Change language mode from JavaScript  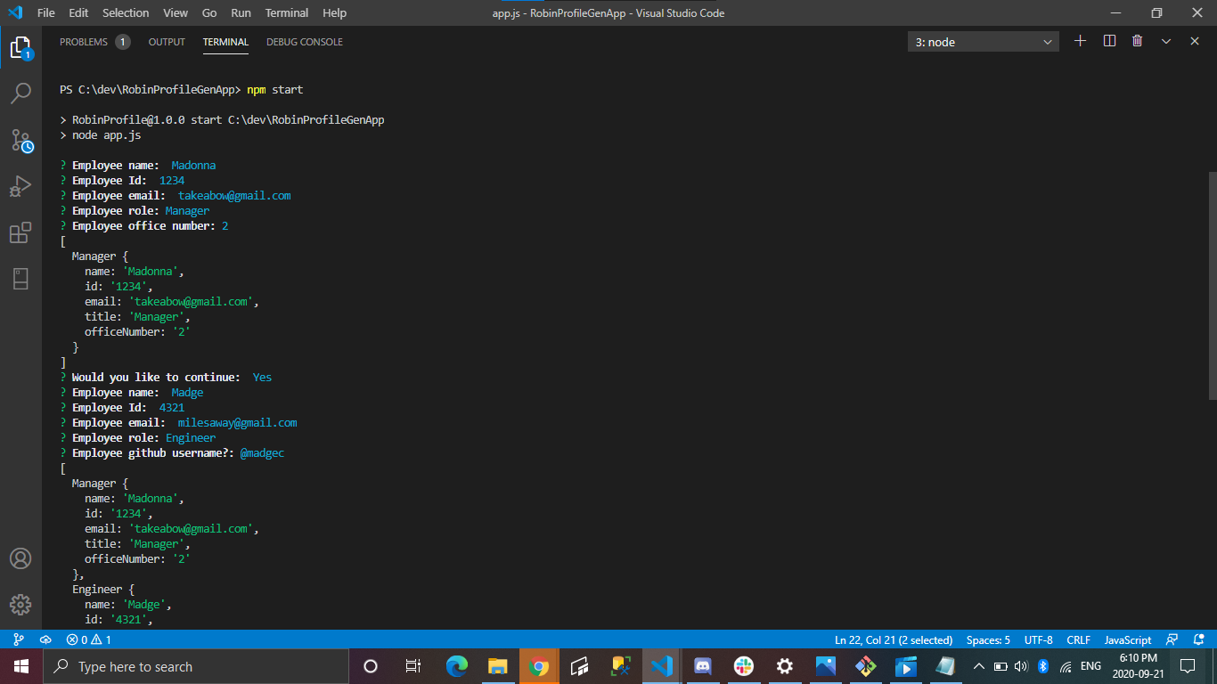(x=1127, y=639)
